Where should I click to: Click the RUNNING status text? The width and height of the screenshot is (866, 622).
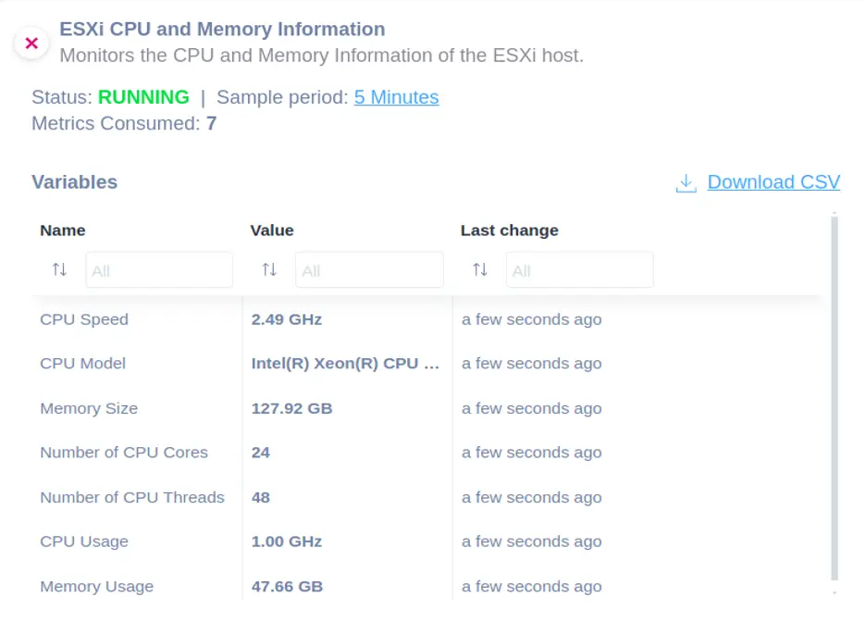143,97
